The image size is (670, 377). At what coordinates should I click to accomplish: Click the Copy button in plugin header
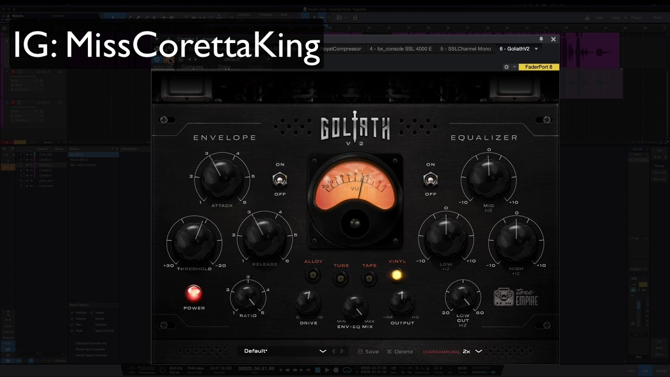(x=224, y=67)
